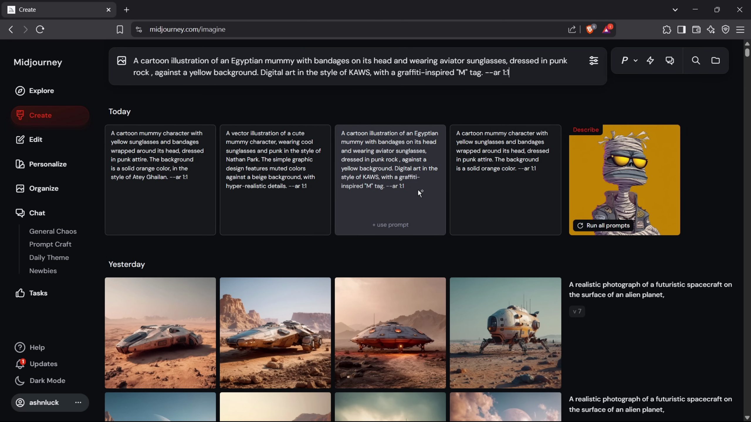Bookmark this page icon
Screen dimensions: 751x422
120,29
